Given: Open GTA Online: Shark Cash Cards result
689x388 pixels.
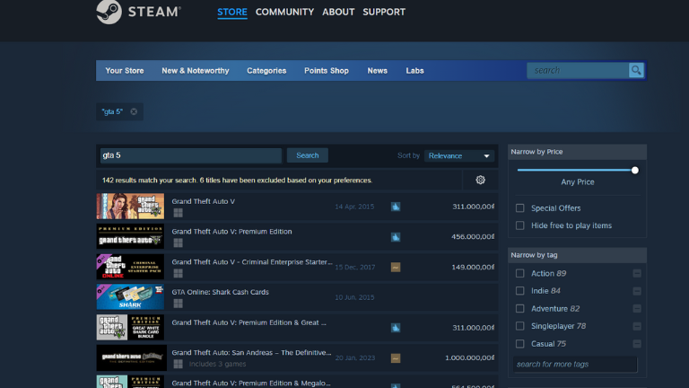Looking at the screenshot, I should [220, 292].
